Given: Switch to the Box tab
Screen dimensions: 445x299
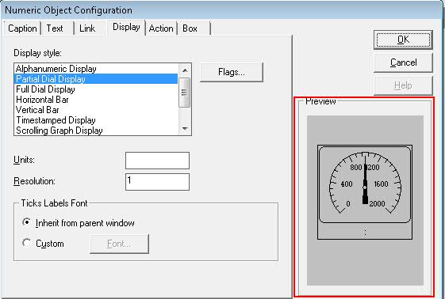Looking at the screenshot, I should [194, 28].
